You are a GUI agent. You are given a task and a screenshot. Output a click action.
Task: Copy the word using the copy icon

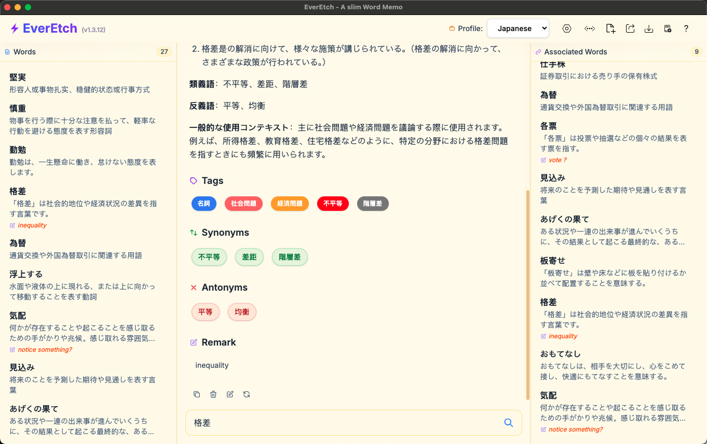(x=197, y=394)
